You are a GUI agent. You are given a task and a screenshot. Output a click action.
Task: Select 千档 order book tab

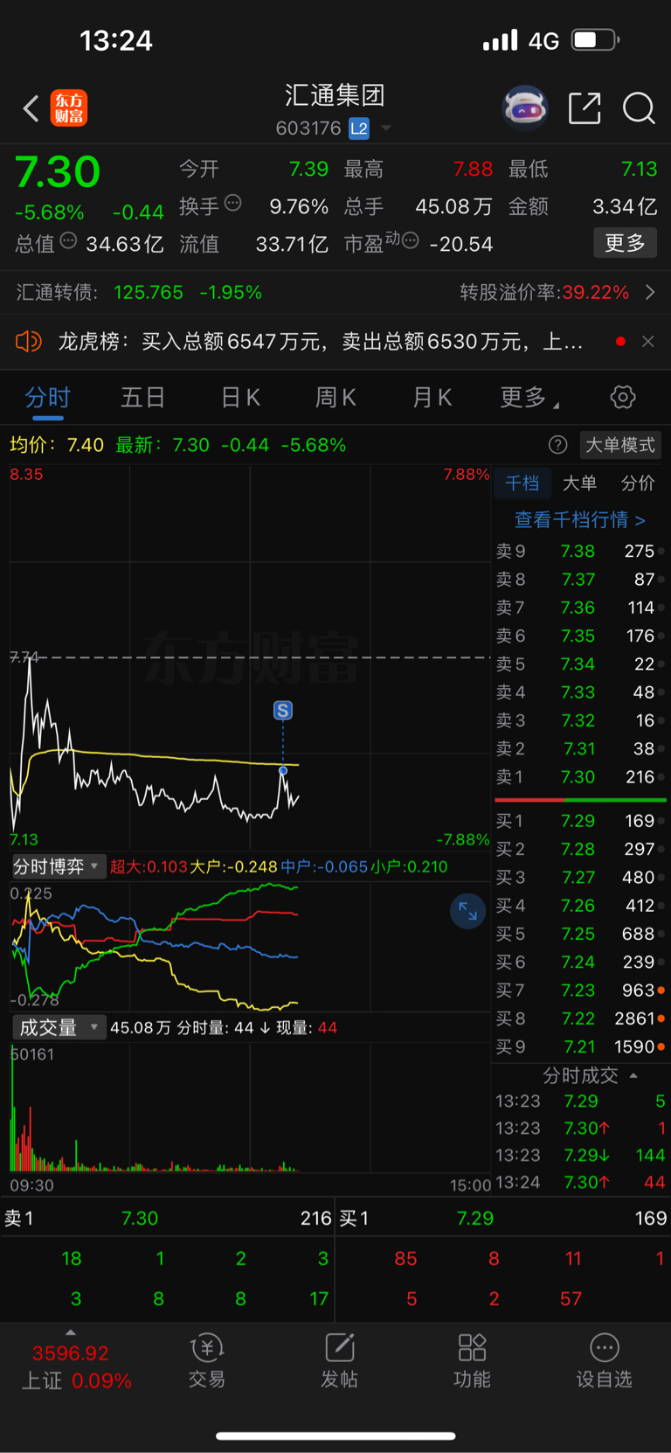522,483
